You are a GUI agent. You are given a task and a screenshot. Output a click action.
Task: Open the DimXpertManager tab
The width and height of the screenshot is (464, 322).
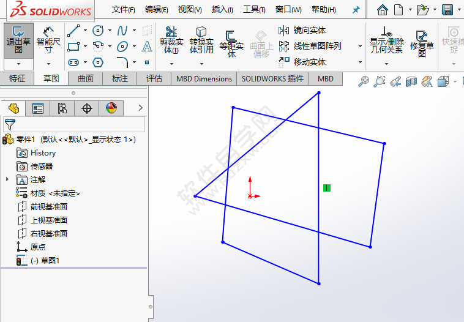87,108
